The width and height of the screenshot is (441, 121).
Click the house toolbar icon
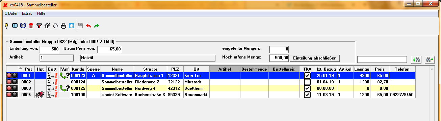tap(47, 26)
